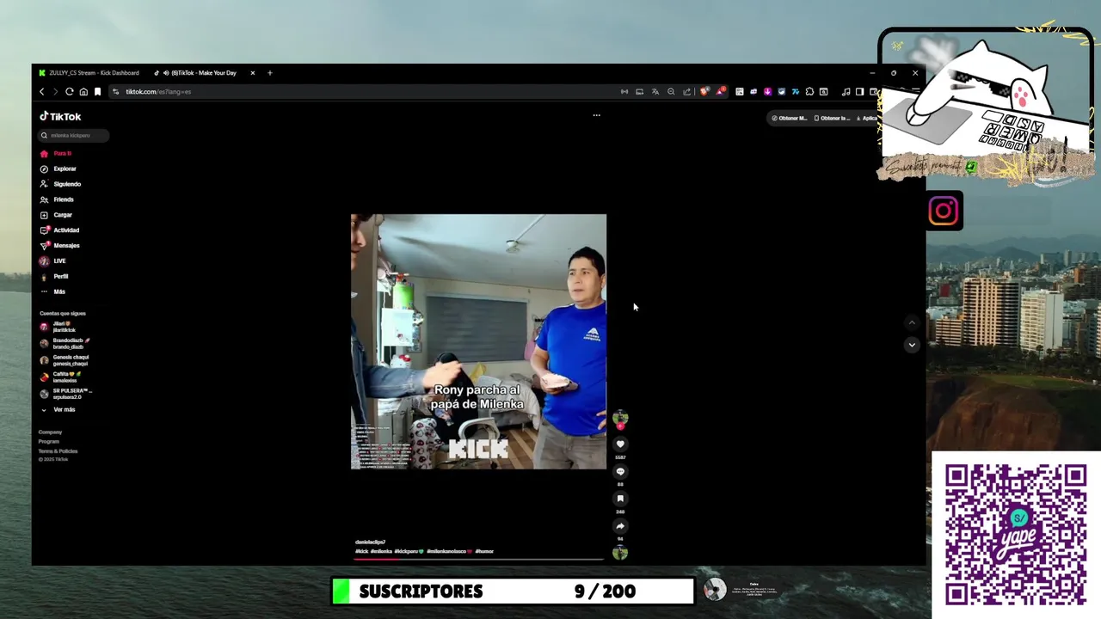
Task: Go to previous video with up arrow
Action: 912,322
